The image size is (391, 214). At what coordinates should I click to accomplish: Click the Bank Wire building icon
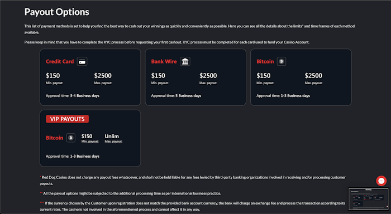tap(185, 61)
